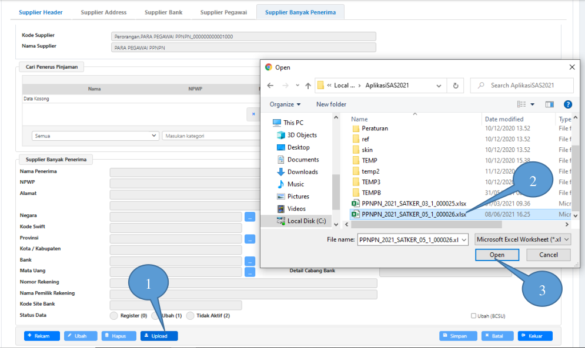Image resolution: width=585 pixels, height=348 pixels.
Task: Open Local Disk (C:) in the navigation pane
Action: [x=305, y=221]
